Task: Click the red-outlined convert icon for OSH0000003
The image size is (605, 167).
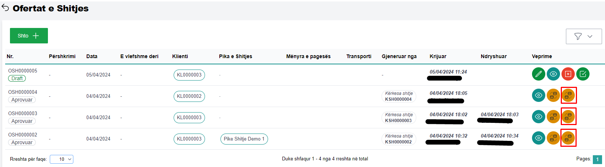Action: [x=568, y=117]
